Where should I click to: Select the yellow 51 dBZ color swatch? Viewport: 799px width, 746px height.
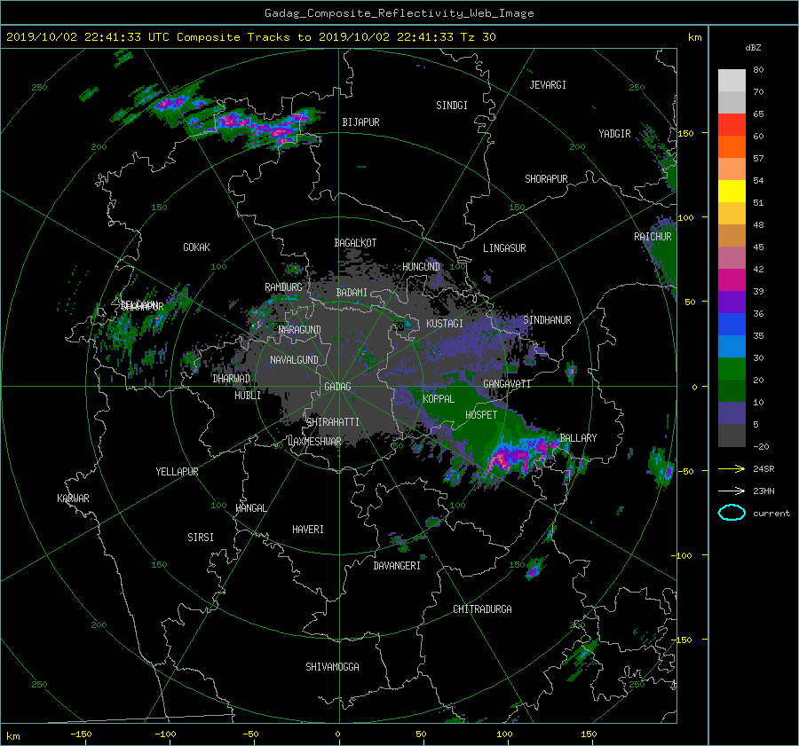coord(732,192)
